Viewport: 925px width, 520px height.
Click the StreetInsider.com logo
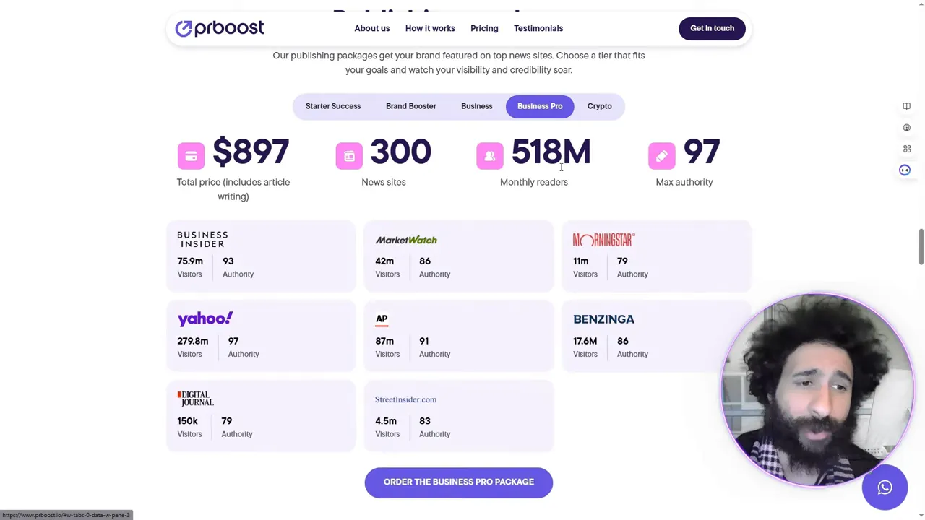(x=405, y=399)
